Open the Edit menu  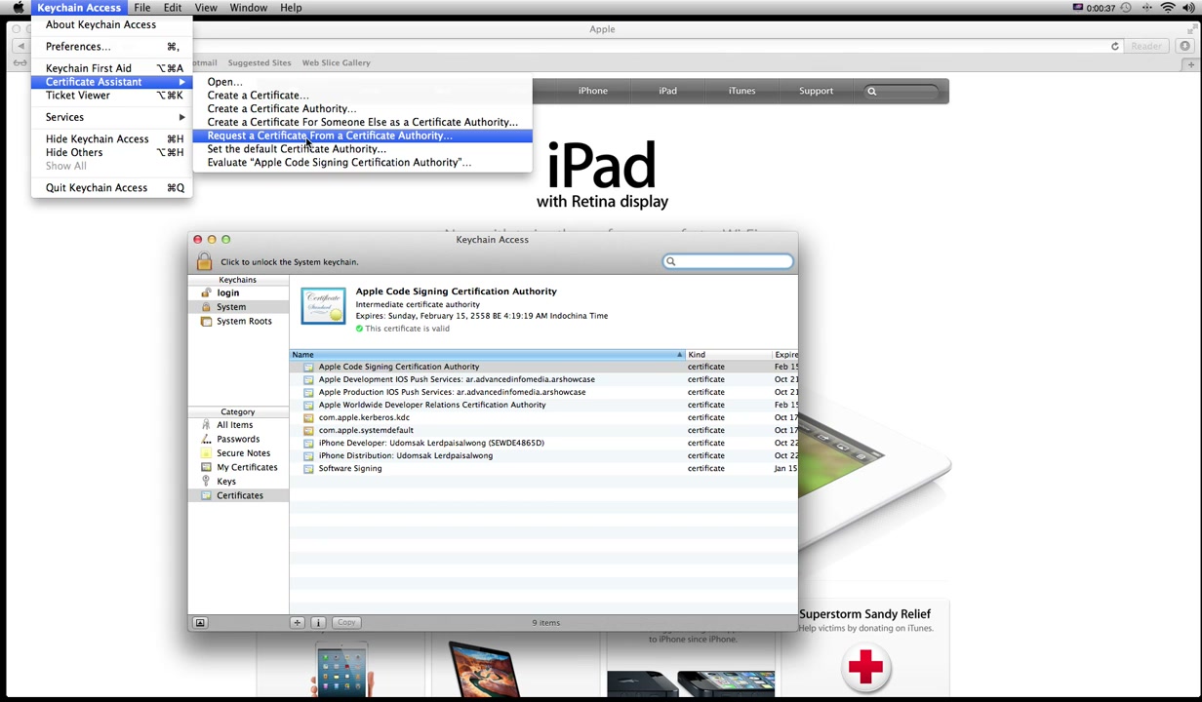pyautogui.click(x=173, y=8)
